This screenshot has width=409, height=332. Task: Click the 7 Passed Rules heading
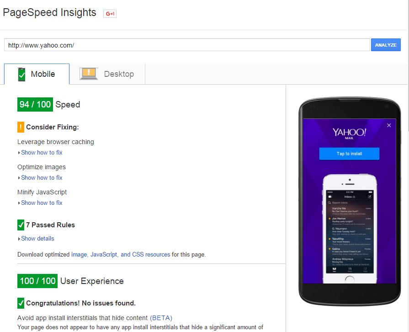tap(50, 225)
